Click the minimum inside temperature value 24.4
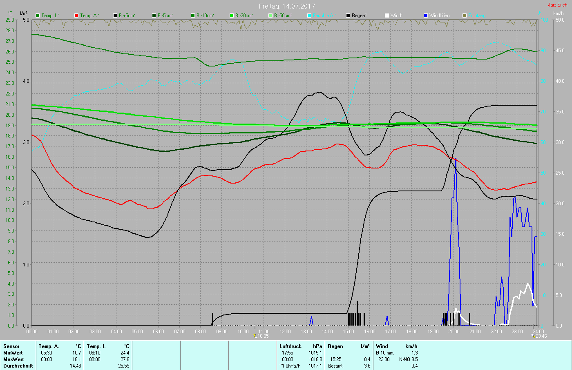572x370 pixels. pos(125,353)
